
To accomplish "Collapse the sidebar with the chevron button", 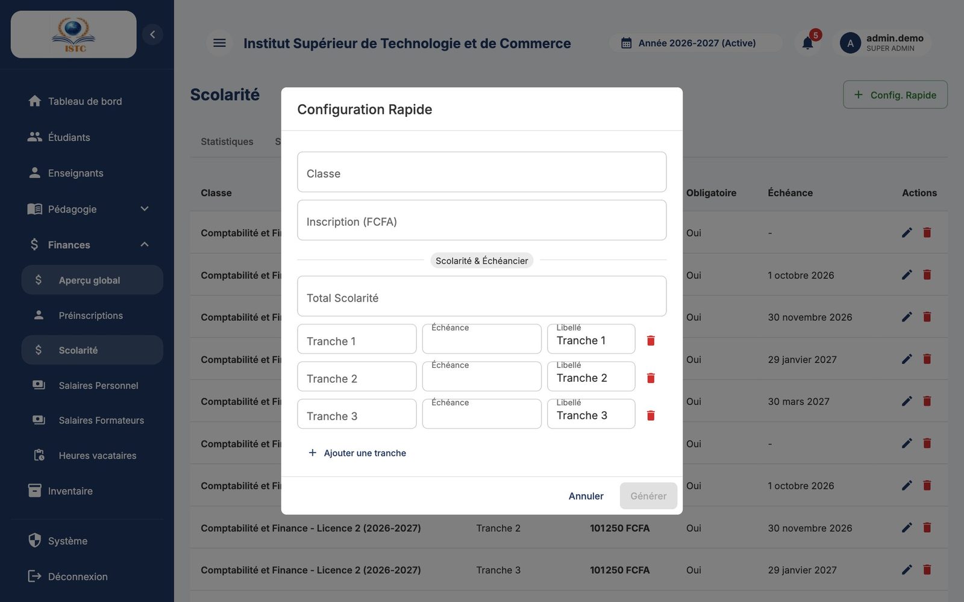I will (x=152, y=34).
